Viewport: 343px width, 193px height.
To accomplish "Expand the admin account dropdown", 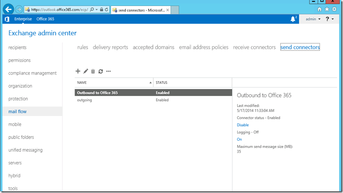I will (x=313, y=19).
